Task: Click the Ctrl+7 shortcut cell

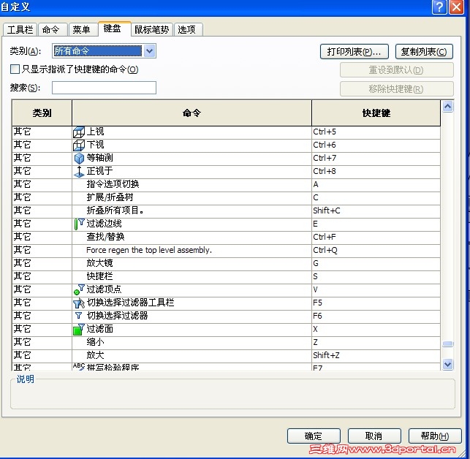Action: point(376,159)
